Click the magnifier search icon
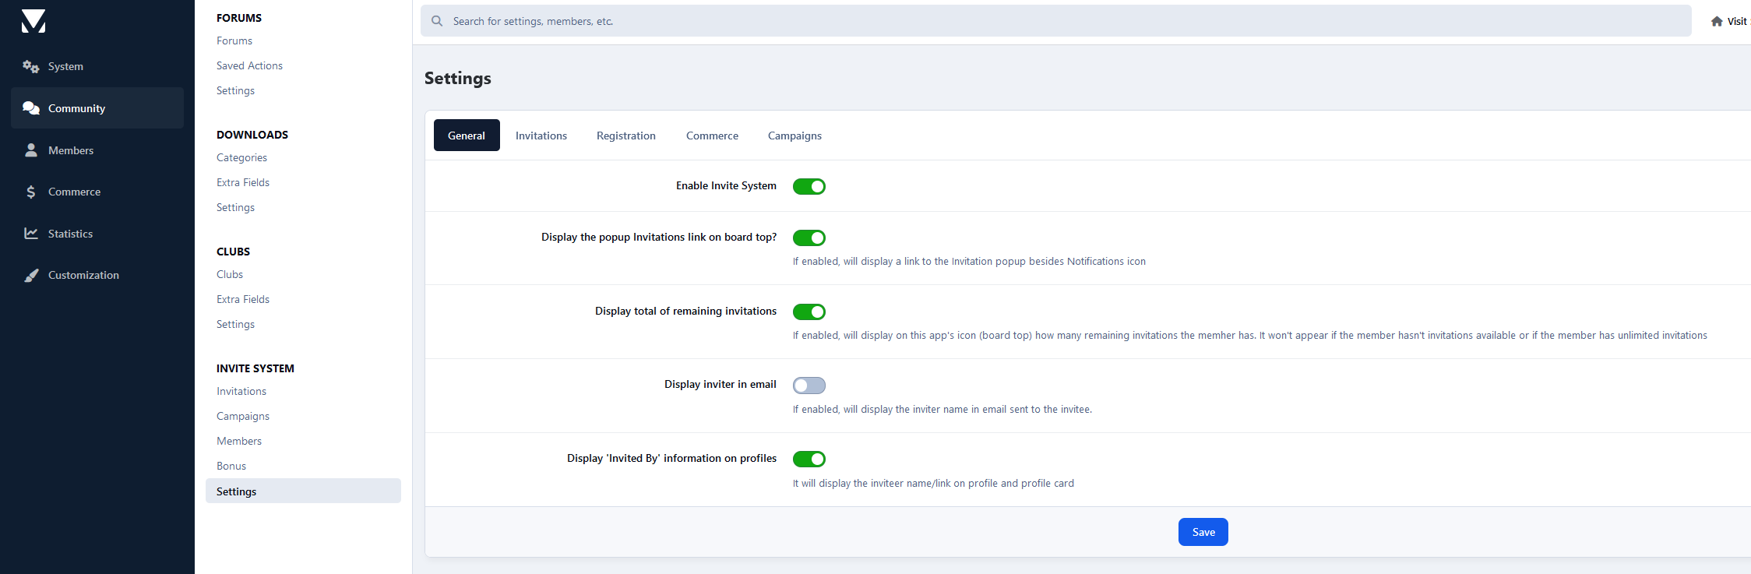Image resolution: width=1751 pixels, height=574 pixels. [x=437, y=21]
